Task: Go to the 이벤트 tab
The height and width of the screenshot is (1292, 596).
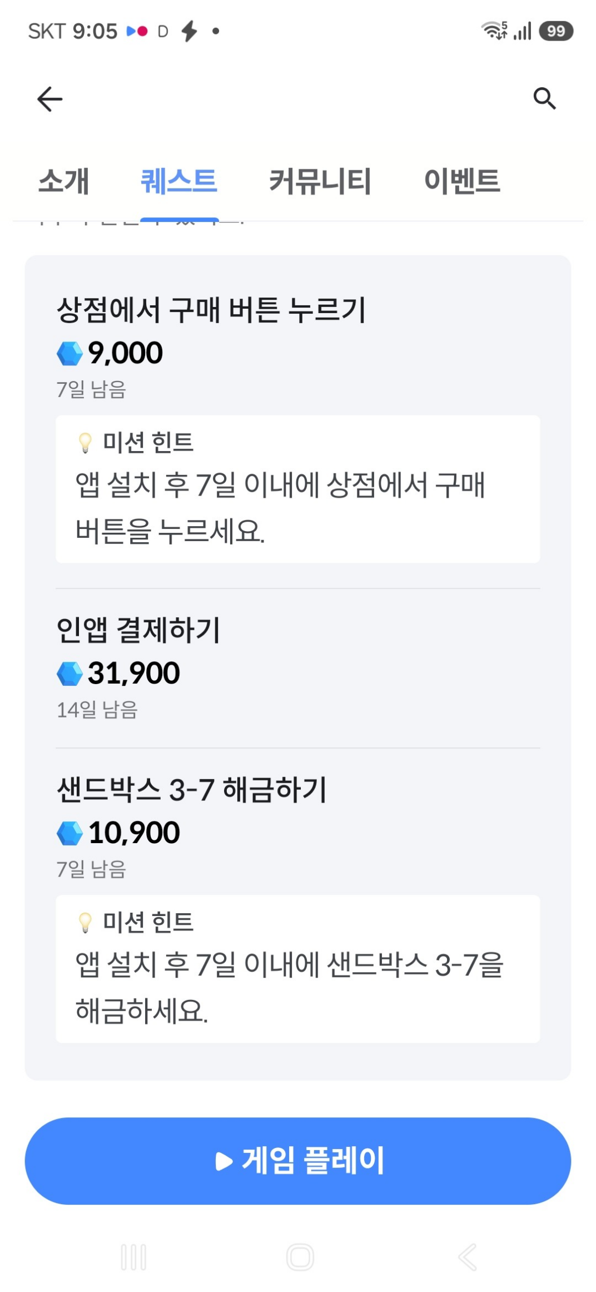Action: [462, 181]
